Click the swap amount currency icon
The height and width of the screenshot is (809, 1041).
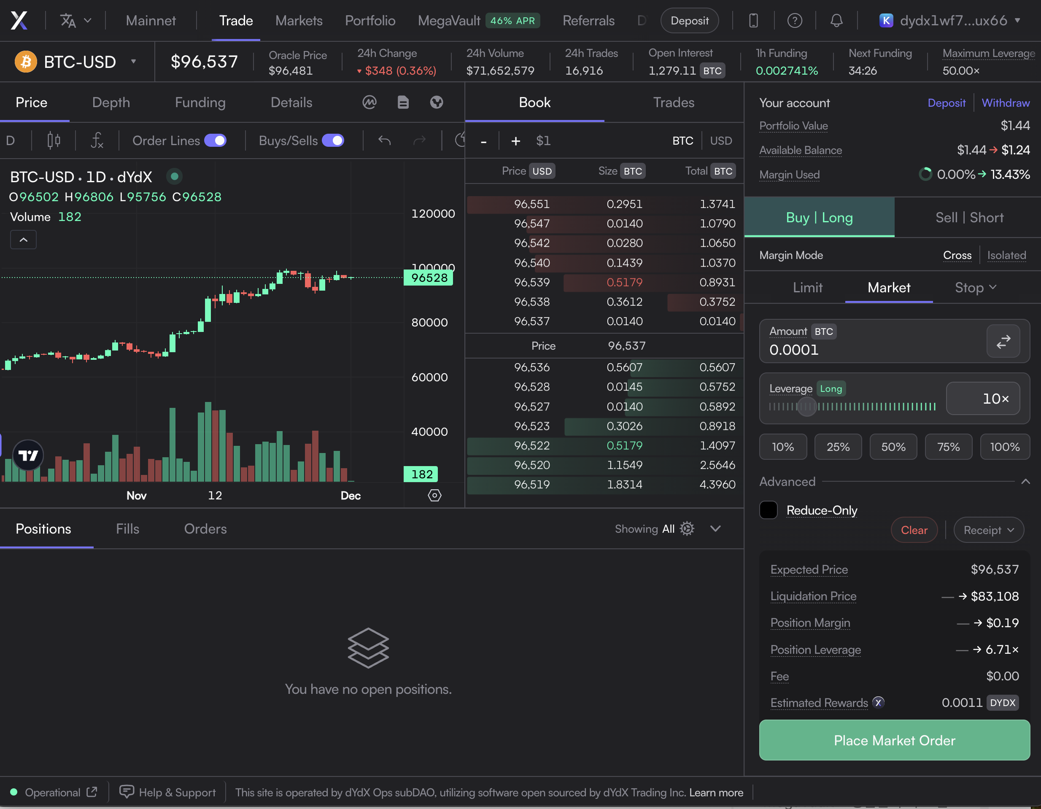point(1003,341)
